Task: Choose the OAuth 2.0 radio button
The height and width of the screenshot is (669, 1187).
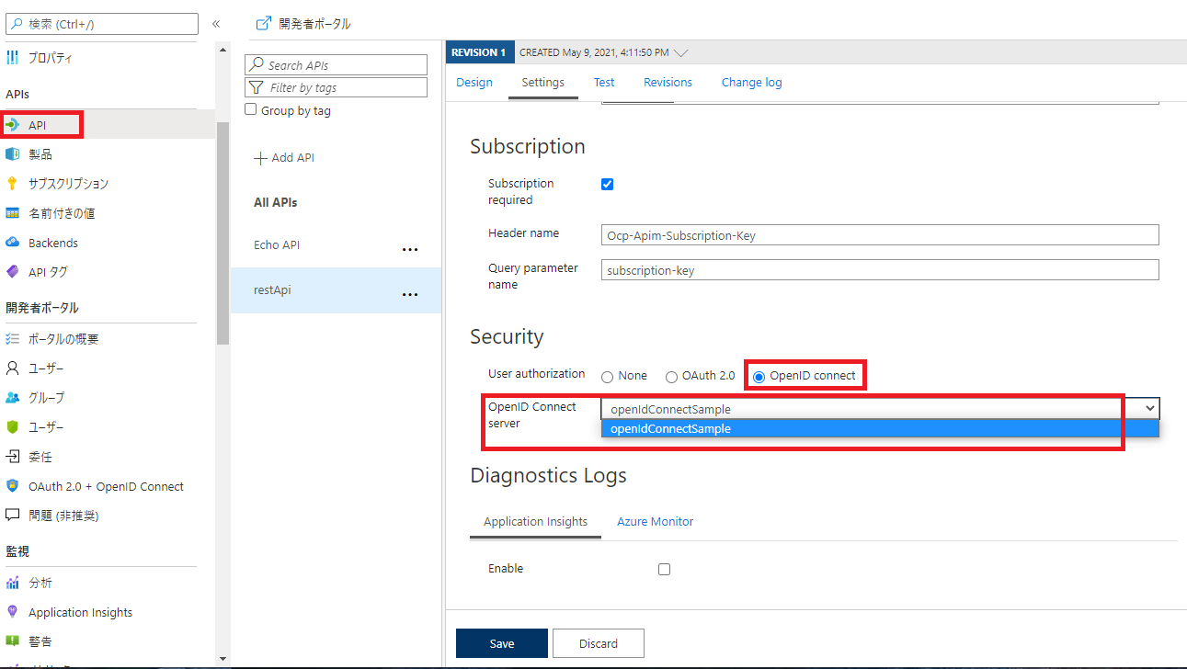Action: [x=671, y=377]
